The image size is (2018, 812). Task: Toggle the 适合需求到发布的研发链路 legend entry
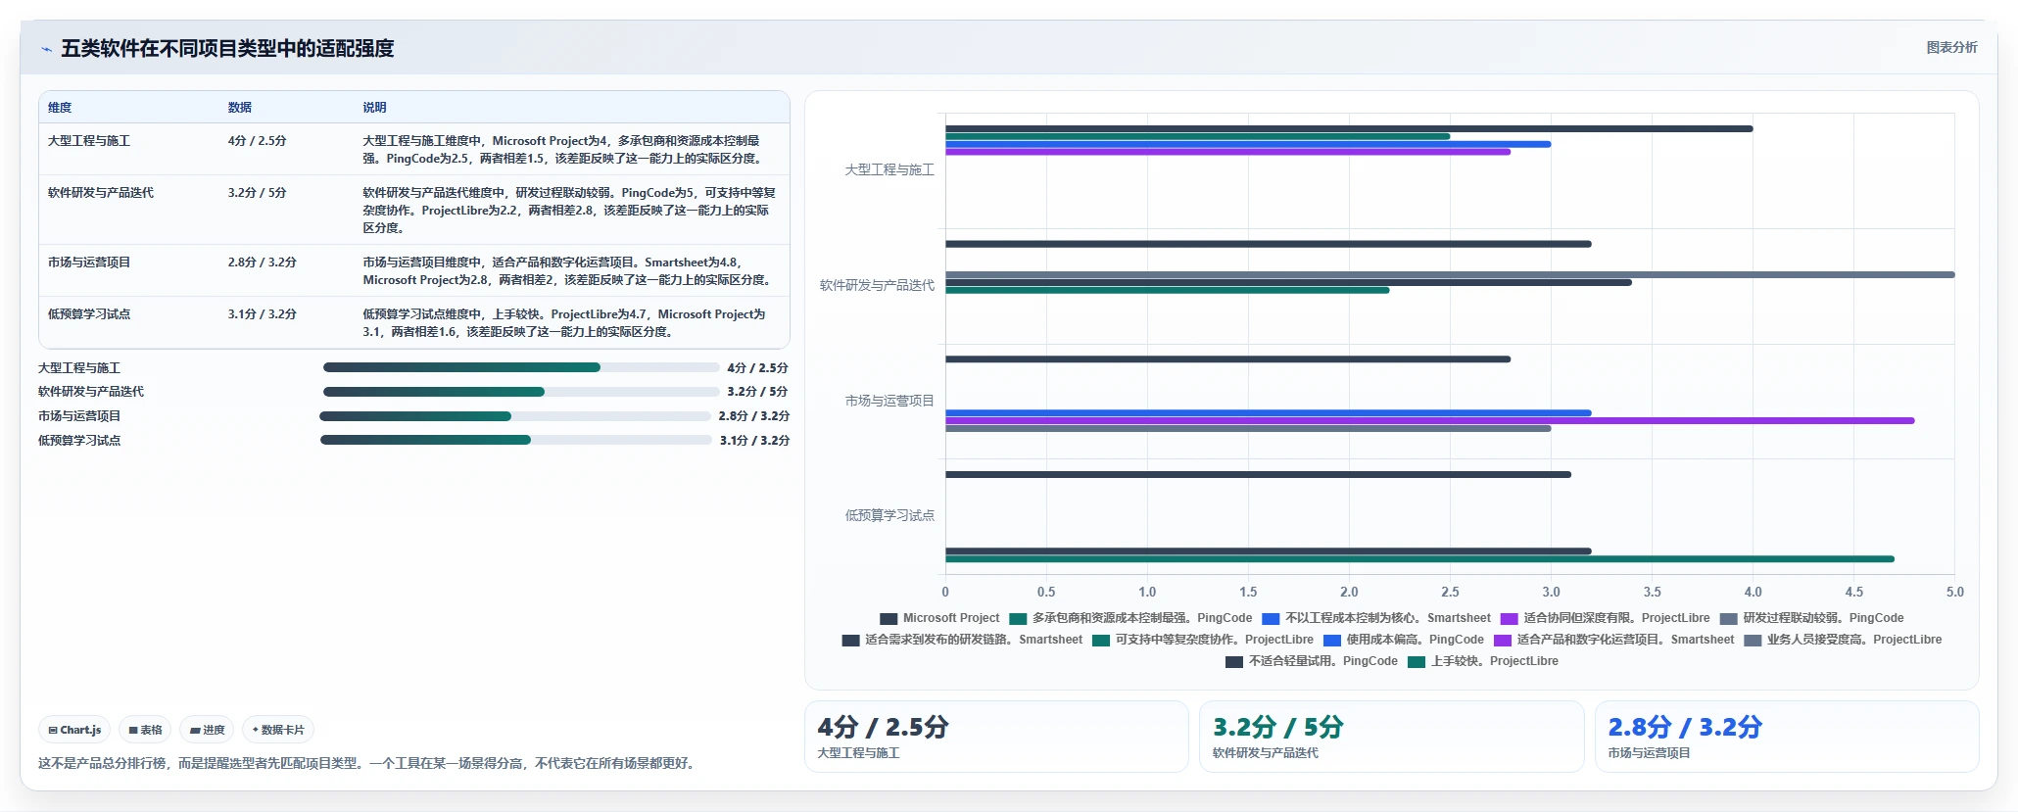(x=962, y=640)
